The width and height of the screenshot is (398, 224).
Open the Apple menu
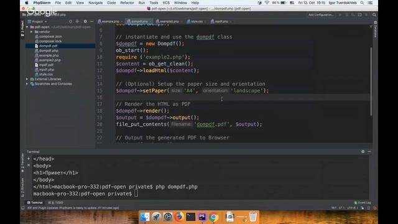coord(26,2)
